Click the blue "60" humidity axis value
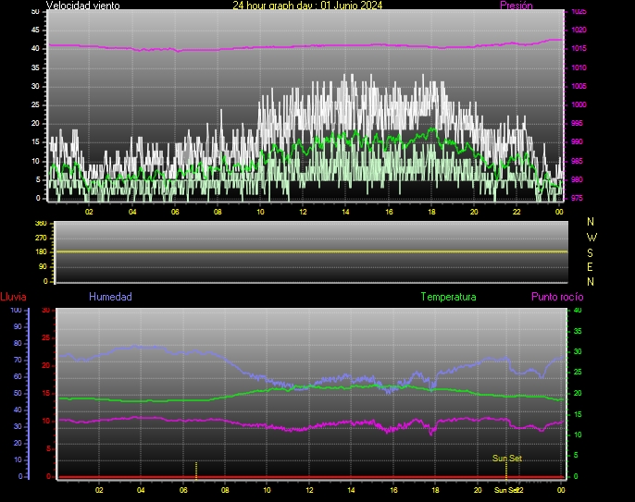Image resolution: width=635 pixels, height=502 pixels. point(18,376)
